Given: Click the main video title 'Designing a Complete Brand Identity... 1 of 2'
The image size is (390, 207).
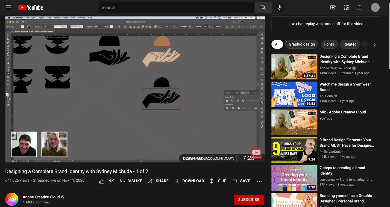Looking at the screenshot, I should [x=77, y=171].
